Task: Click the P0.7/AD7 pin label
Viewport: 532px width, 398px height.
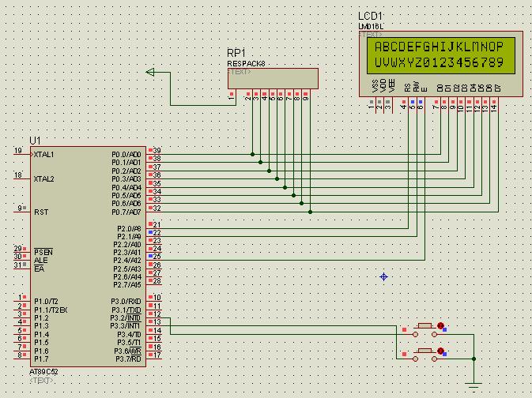Action: click(x=126, y=212)
